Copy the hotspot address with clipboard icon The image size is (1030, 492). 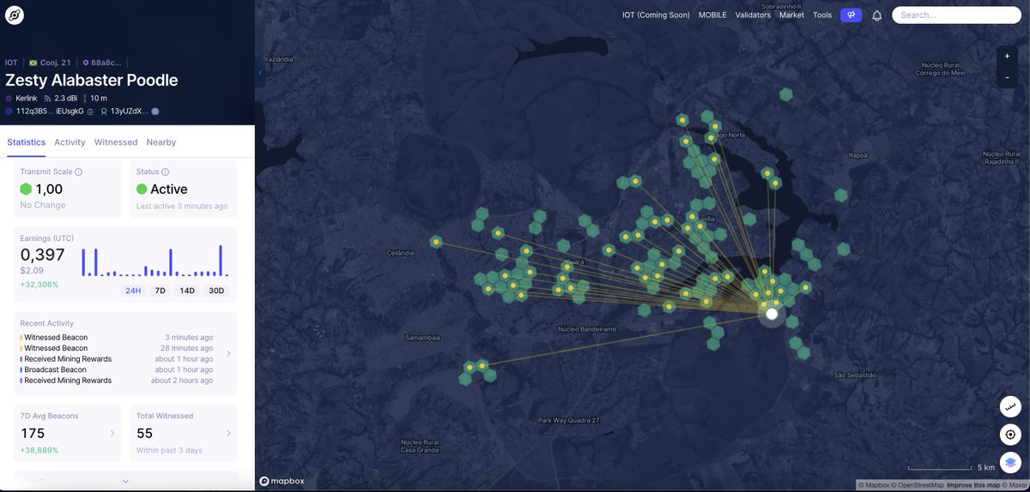pos(90,111)
